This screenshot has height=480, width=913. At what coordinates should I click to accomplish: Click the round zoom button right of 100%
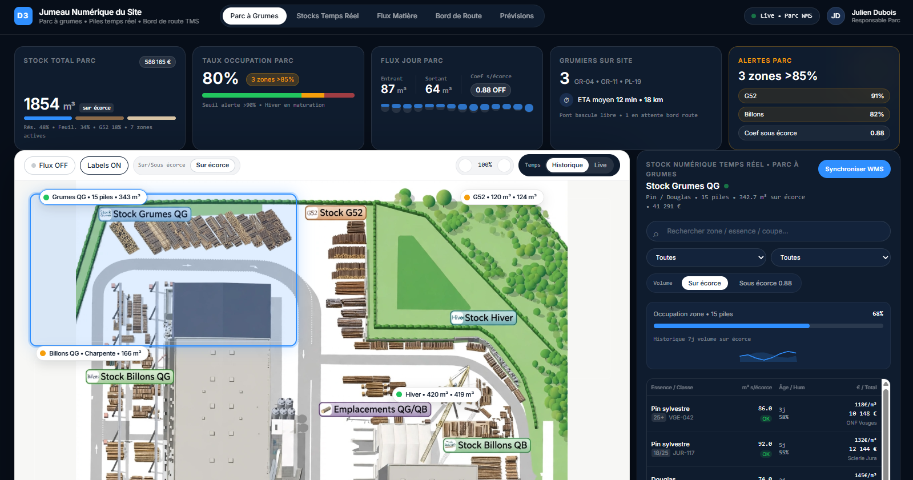tap(504, 166)
